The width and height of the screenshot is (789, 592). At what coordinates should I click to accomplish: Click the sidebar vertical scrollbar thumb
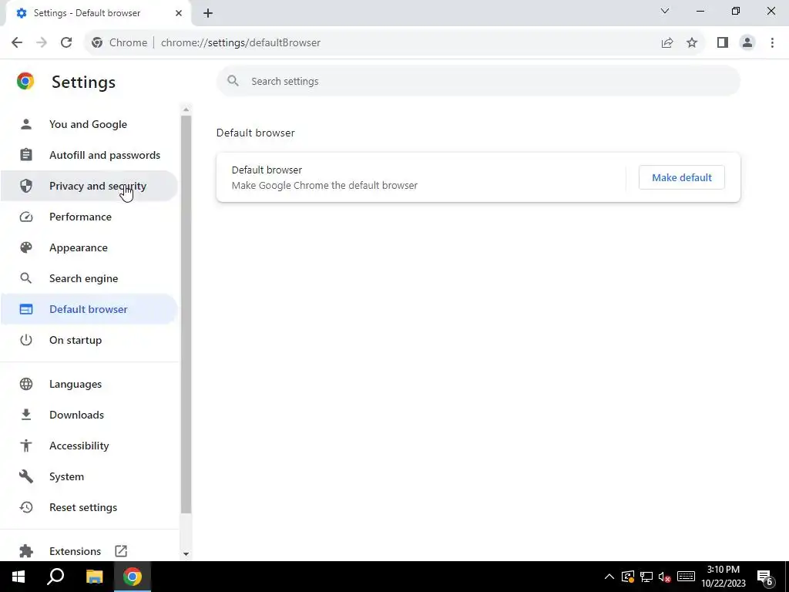186,314
